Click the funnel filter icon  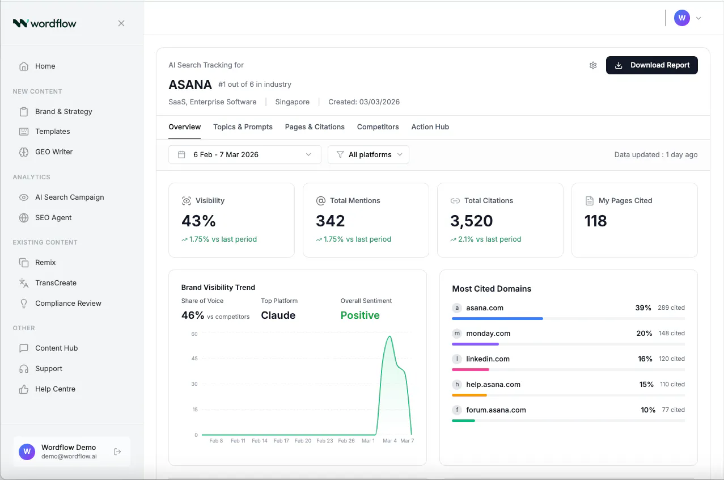[x=340, y=154]
